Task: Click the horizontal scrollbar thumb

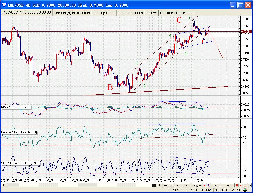Action: (x=154, y=185)
